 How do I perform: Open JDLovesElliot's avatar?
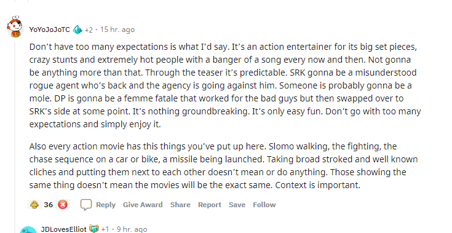pyautogui.click(x=28, y=229)
